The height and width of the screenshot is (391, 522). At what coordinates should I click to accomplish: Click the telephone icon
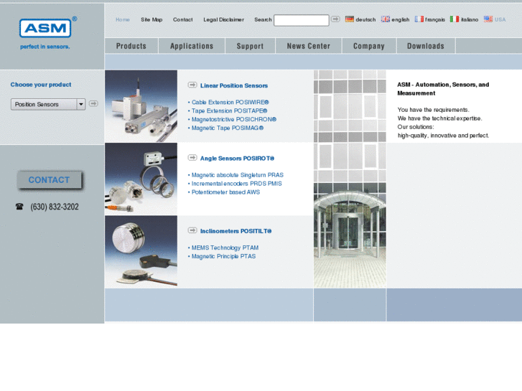coord(19,207)
